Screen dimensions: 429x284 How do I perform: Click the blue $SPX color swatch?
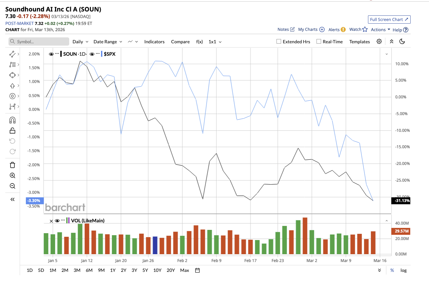coord(102,54)
